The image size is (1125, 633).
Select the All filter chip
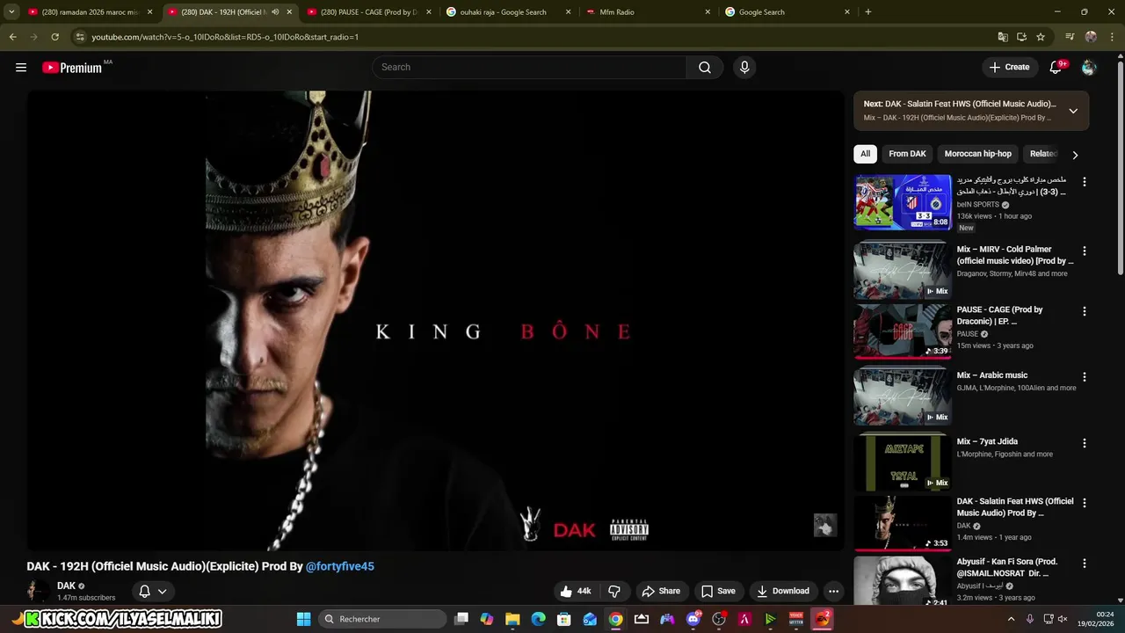(x=865, y=154)
